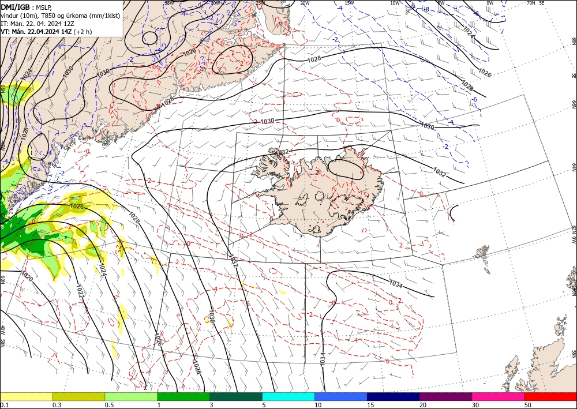Image resolution: width=577 pixels, height=409 pixels.
Task: Click the legend value '30'
Action: coord(475,405)
